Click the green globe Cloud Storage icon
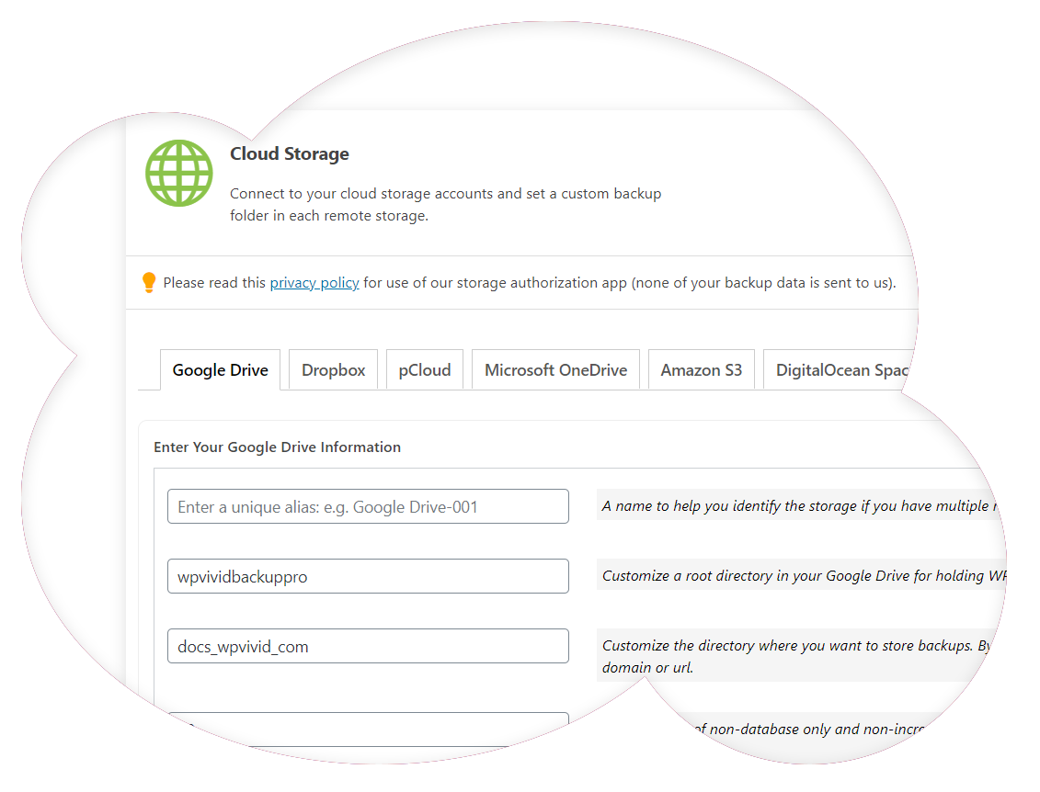The image size is (1040, 792). pyautogui.click(x=179, y=173)
